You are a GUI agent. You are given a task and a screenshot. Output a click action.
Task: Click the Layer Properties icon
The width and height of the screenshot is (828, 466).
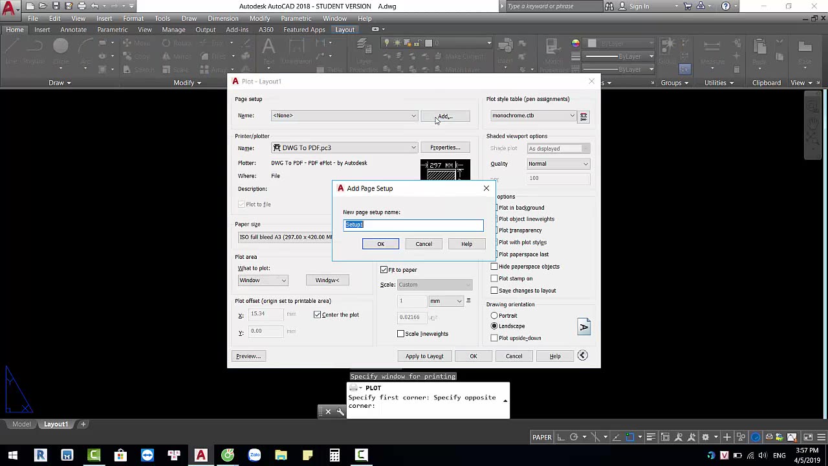[364, 52]
